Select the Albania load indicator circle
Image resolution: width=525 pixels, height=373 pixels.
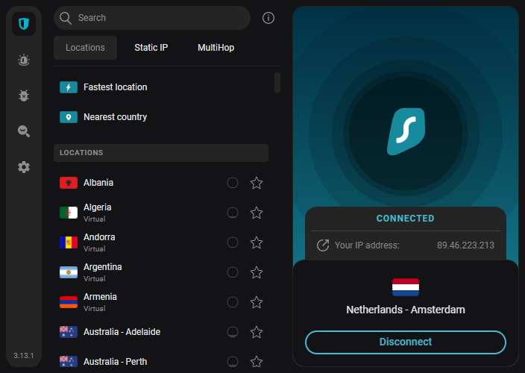coord(233,183)
